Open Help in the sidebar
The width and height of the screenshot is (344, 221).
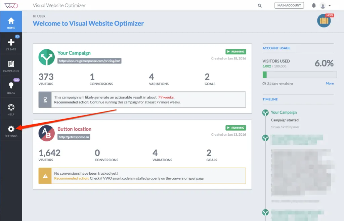point(11,108)
